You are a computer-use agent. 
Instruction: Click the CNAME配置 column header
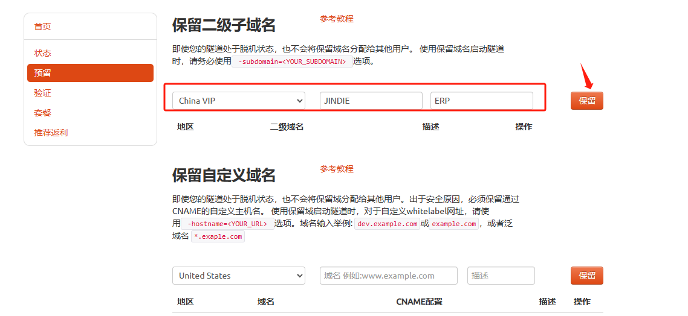point(419,302)
